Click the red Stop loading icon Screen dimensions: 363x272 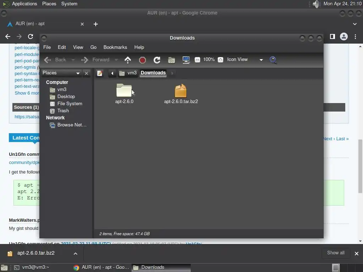click(143, 60)
